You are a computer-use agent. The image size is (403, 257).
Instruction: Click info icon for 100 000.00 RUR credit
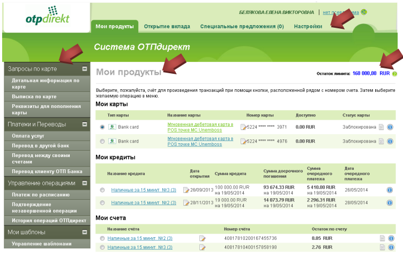pyautogui.click(x=390, y=190)
